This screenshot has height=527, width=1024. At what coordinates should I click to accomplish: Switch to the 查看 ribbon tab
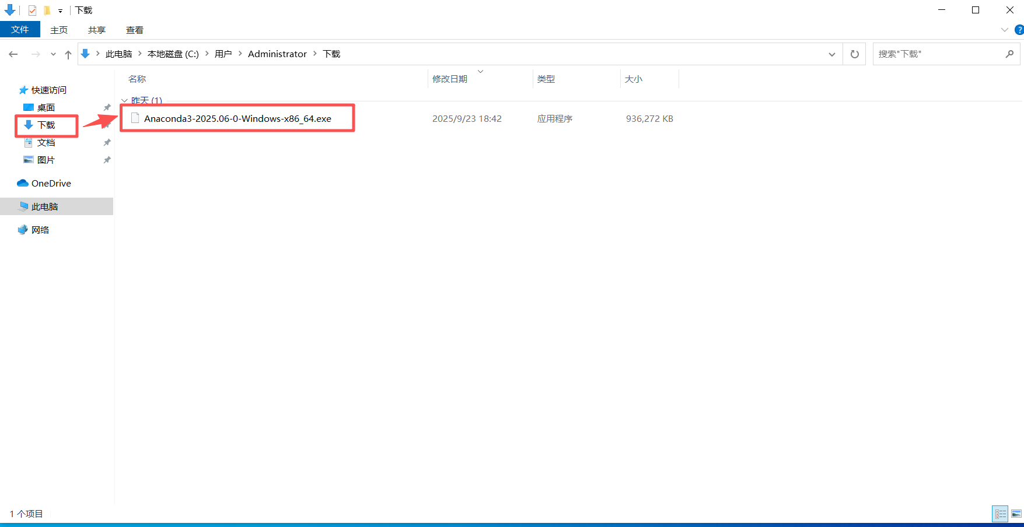click(x=135, y=30)
